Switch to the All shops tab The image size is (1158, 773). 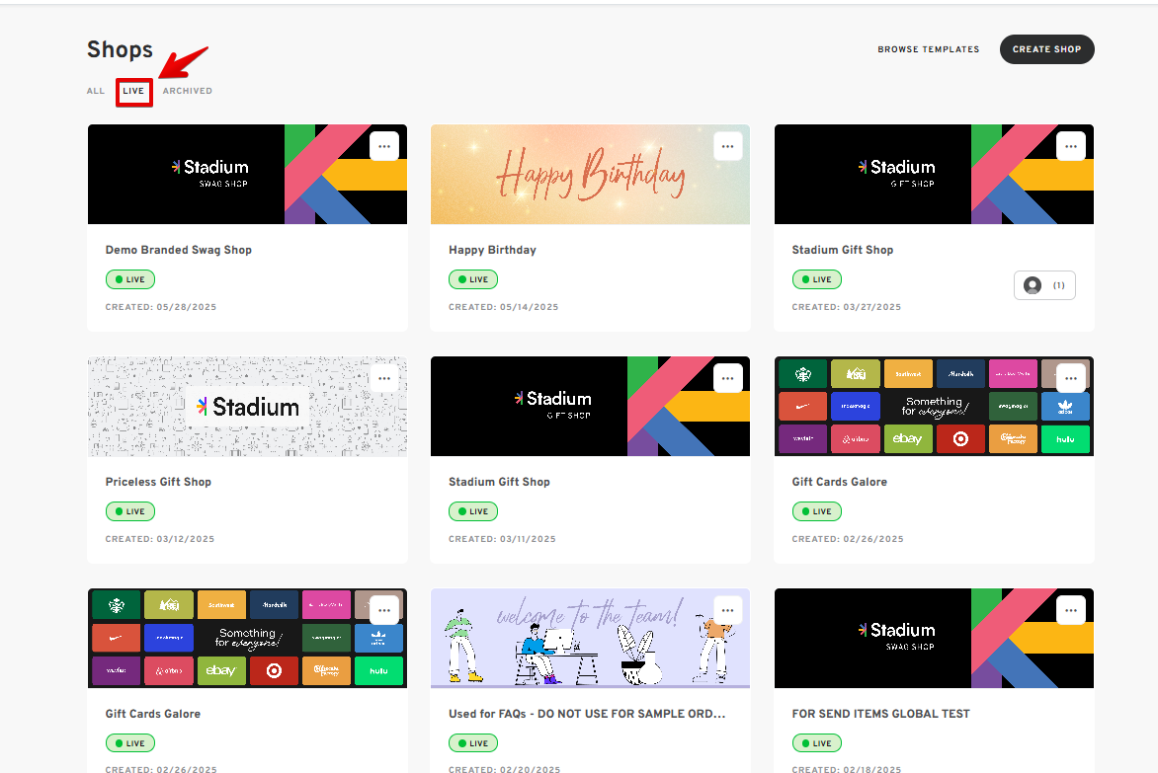point(96,91)
